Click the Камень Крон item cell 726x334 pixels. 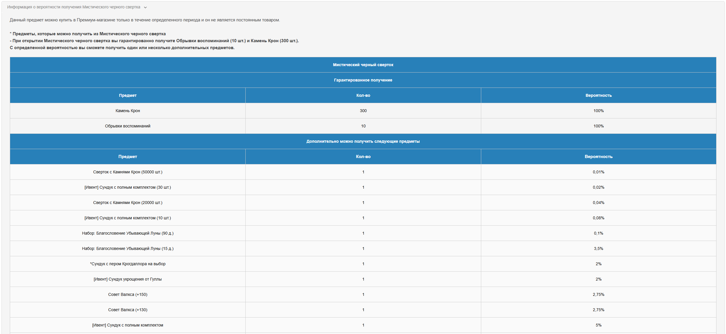127,111
